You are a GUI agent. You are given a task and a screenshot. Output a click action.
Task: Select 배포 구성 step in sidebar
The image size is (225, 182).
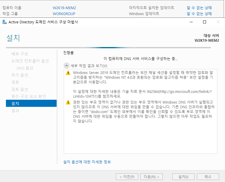click(x=20, y=54)
